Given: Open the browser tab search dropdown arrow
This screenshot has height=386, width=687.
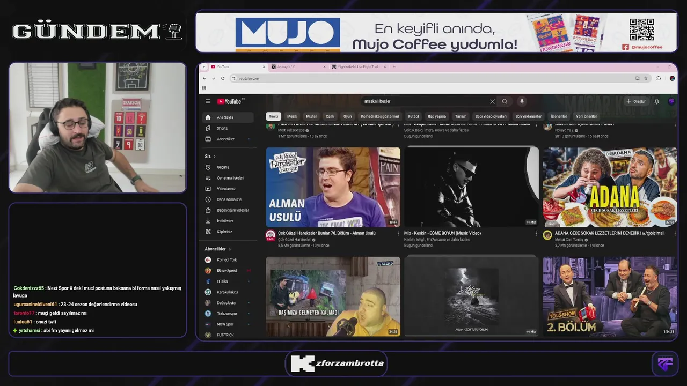Looking at the screenshot, I should (x=204, y=67).
